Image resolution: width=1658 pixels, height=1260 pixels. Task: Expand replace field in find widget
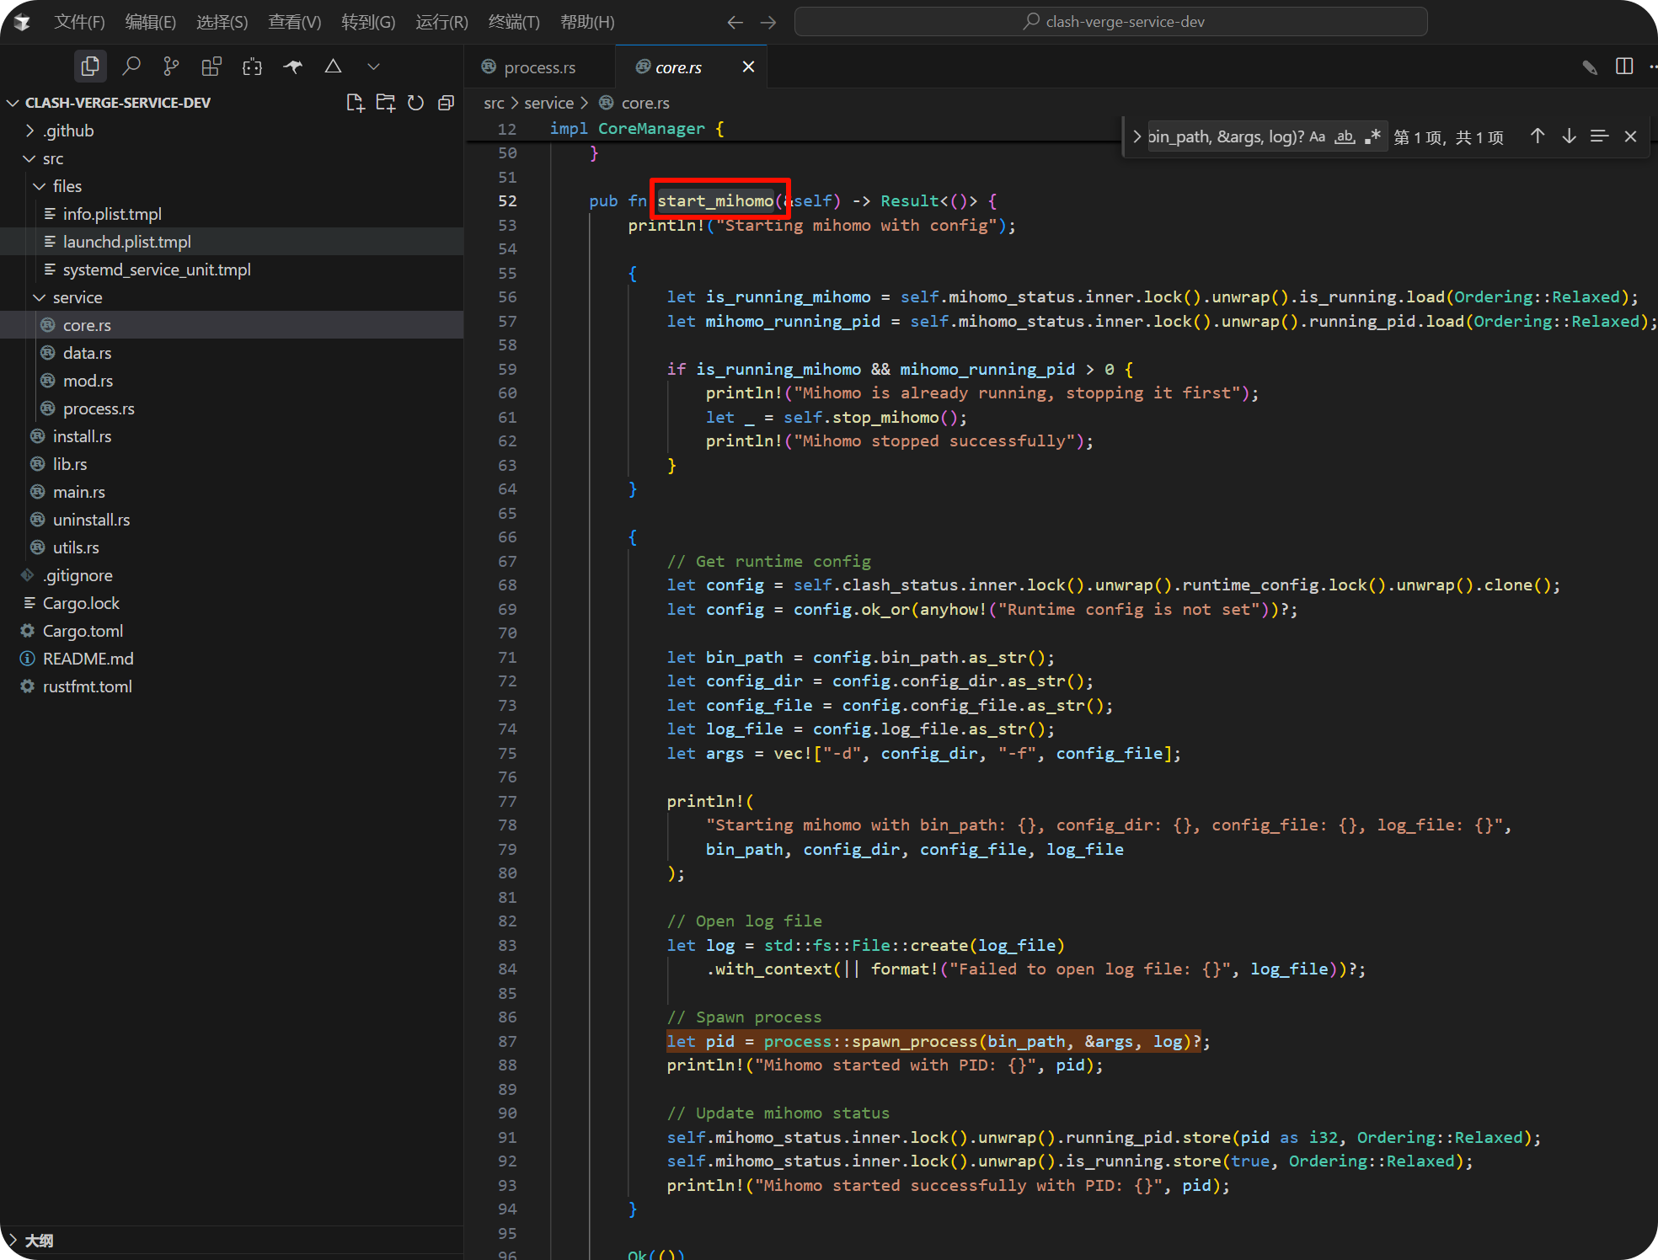pyautogui.click(x=1137, y=137)
